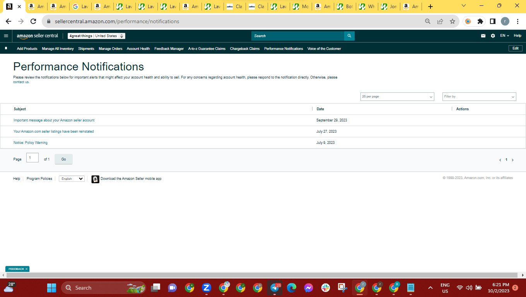Open Messenger from the taskbar
526x297 pixels.
click(x=309, y=288)
